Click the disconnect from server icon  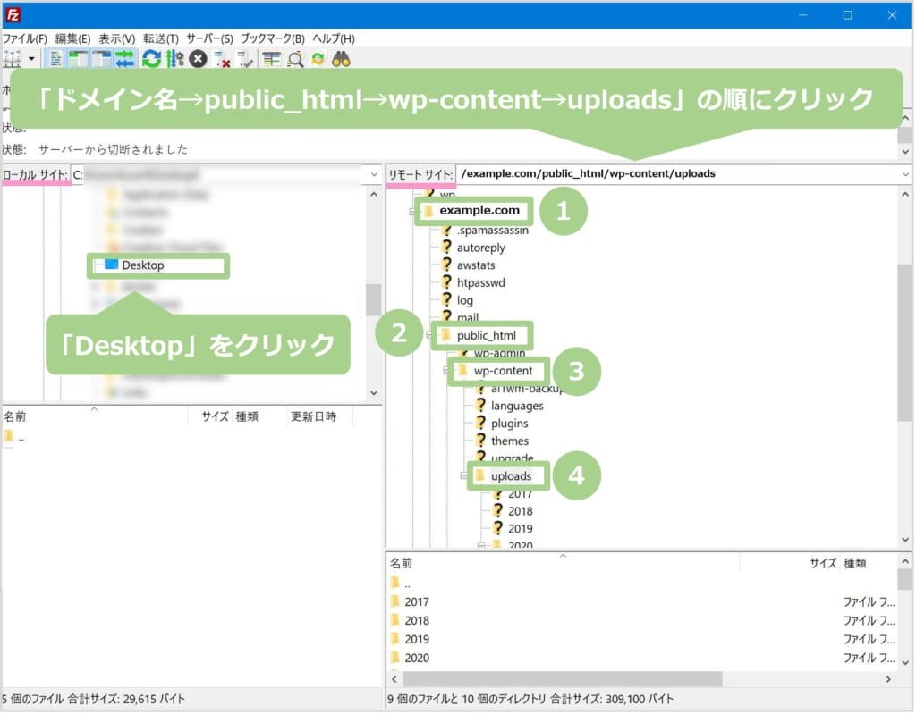(222, 59)
